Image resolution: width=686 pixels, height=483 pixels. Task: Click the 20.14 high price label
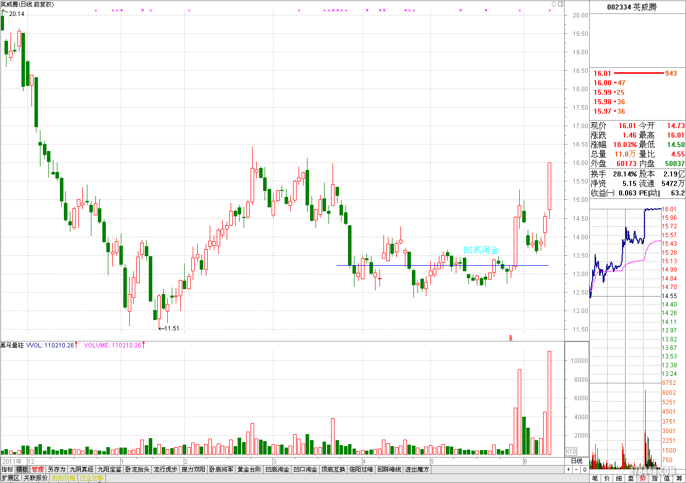[x=16, y=14]
